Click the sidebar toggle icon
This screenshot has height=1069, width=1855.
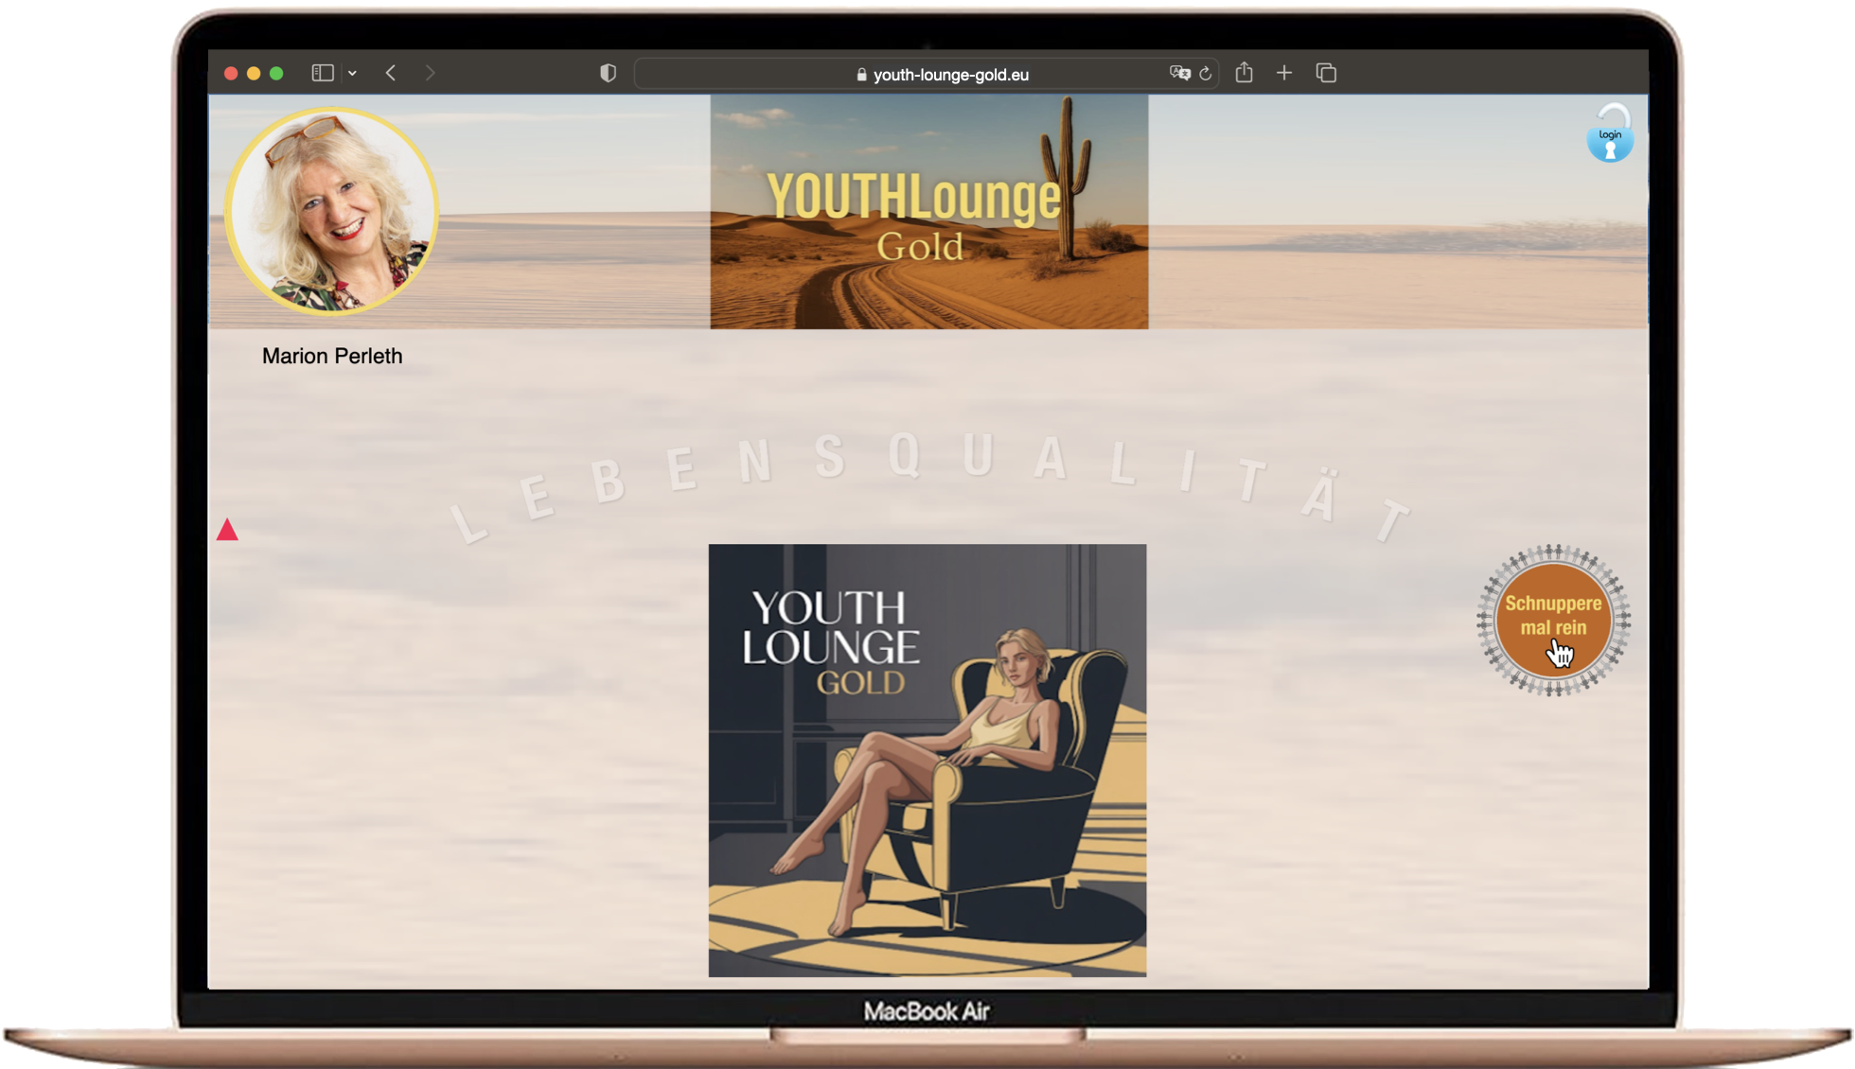pos(322,73)
